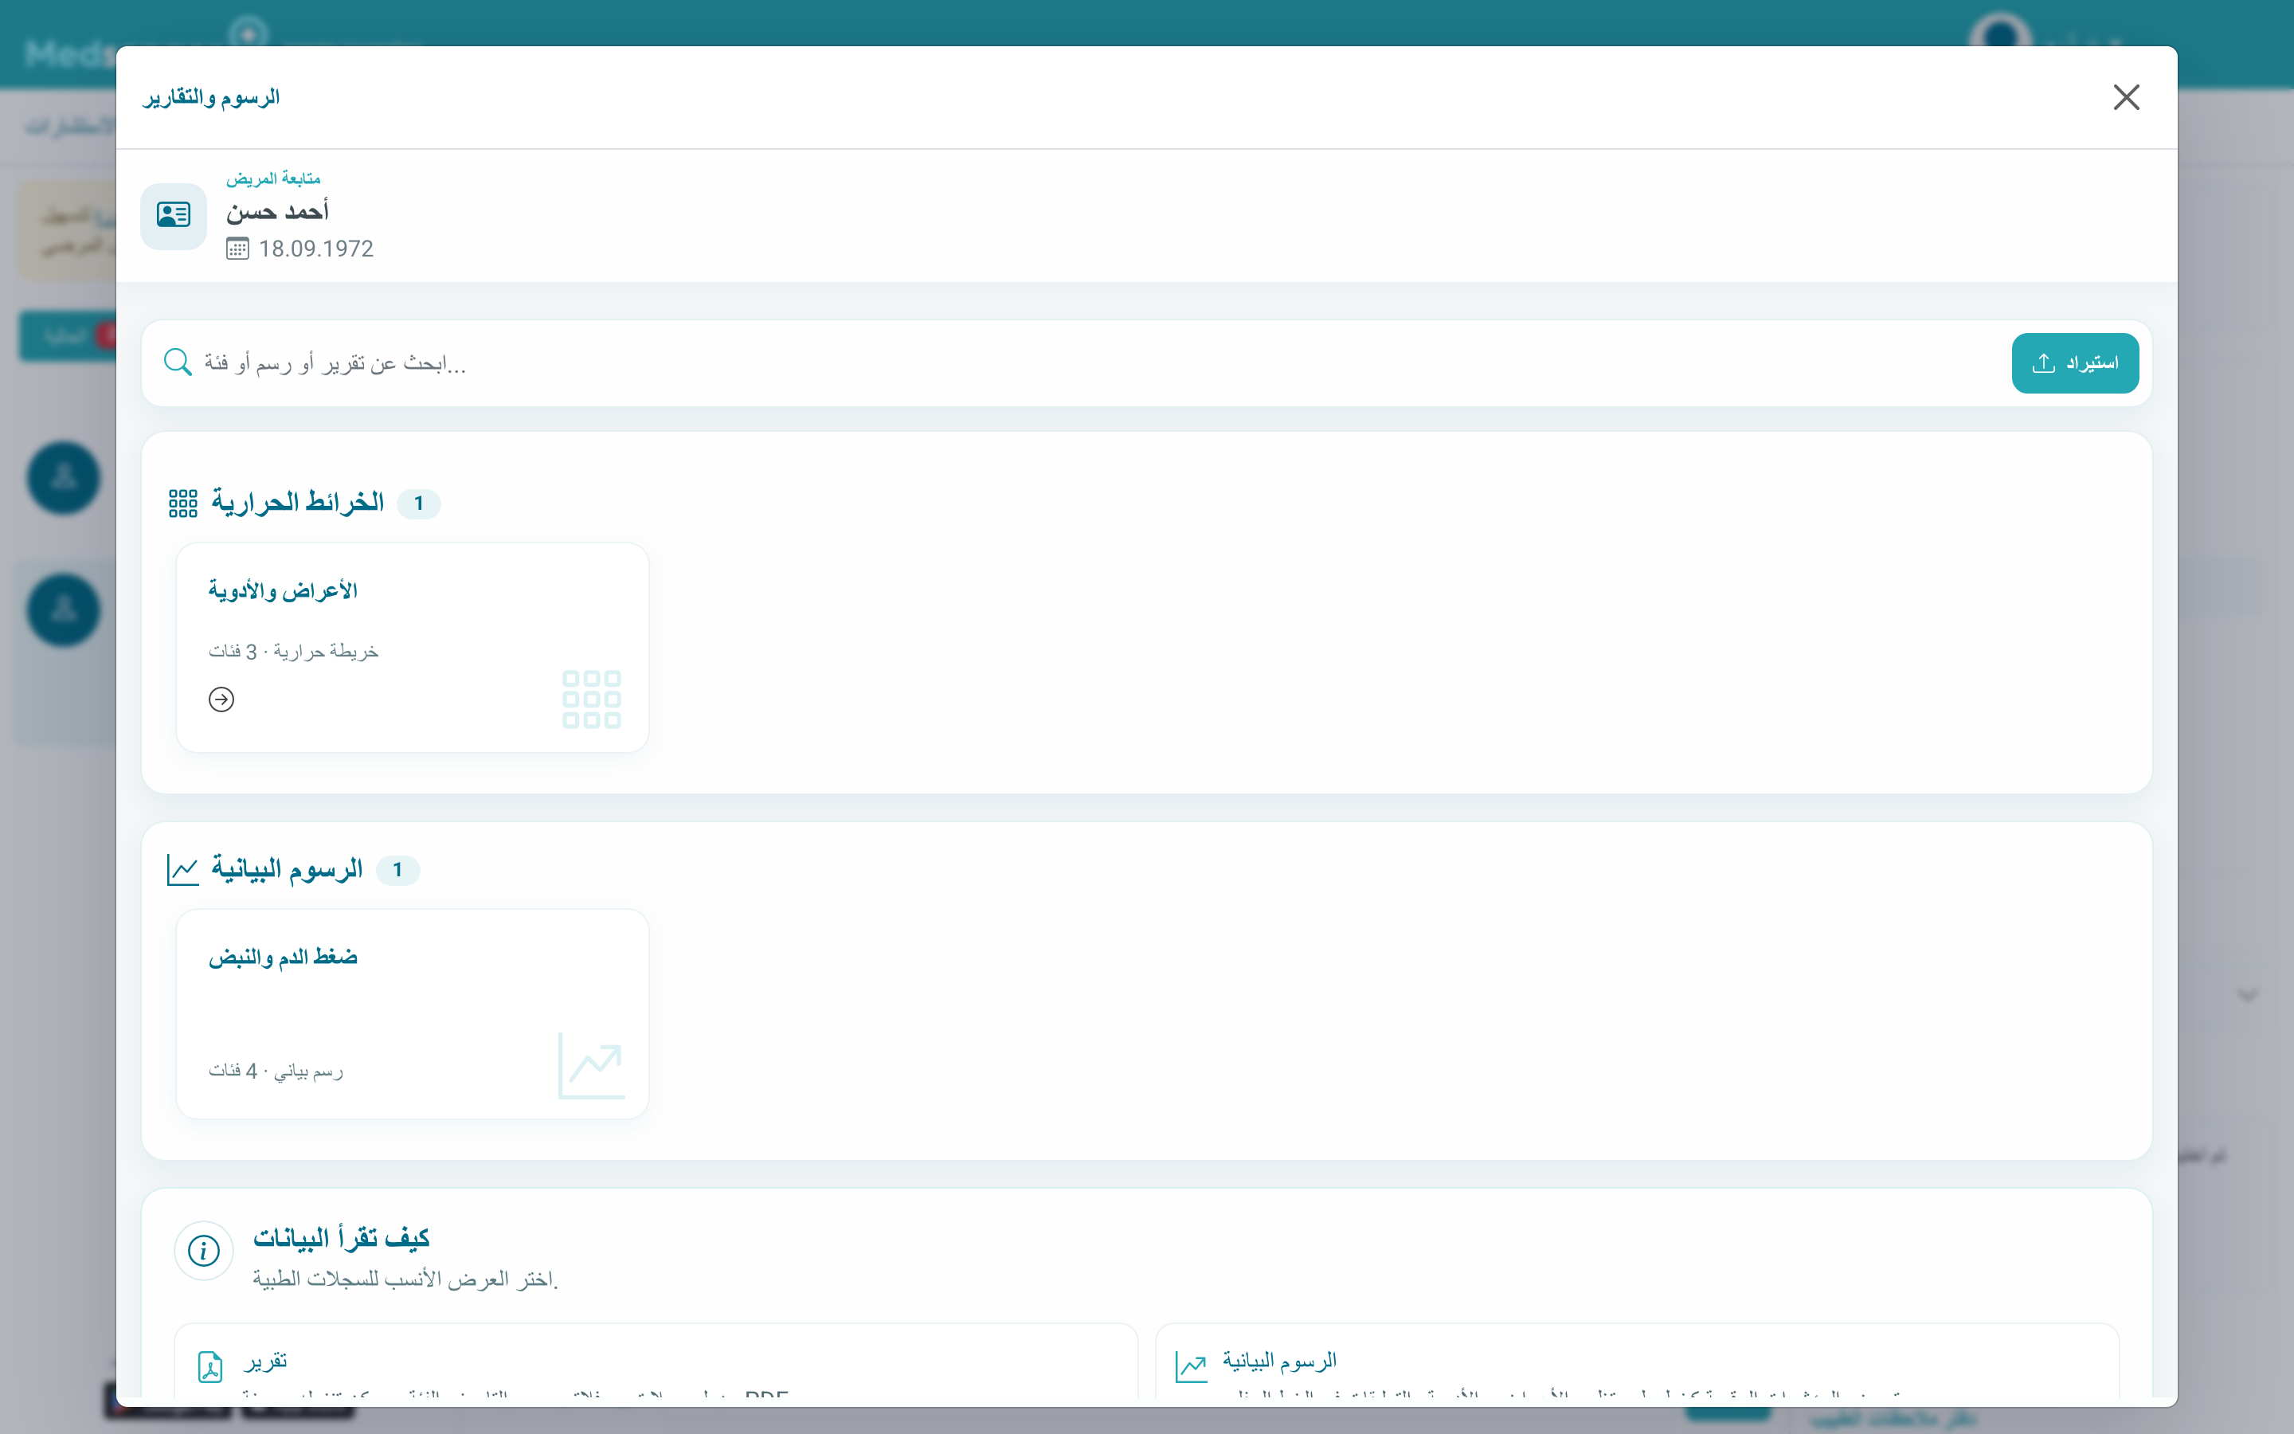Click the arrow icon in الأعراض والأدوية card

221,700
